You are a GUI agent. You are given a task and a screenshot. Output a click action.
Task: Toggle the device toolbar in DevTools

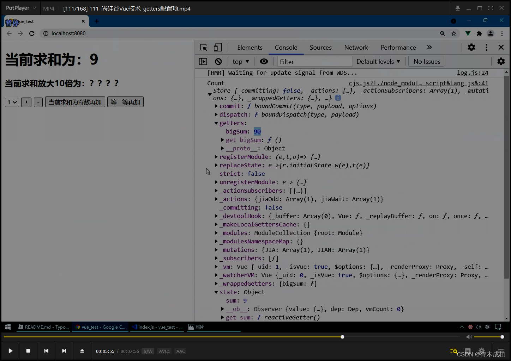pos(217,47)
